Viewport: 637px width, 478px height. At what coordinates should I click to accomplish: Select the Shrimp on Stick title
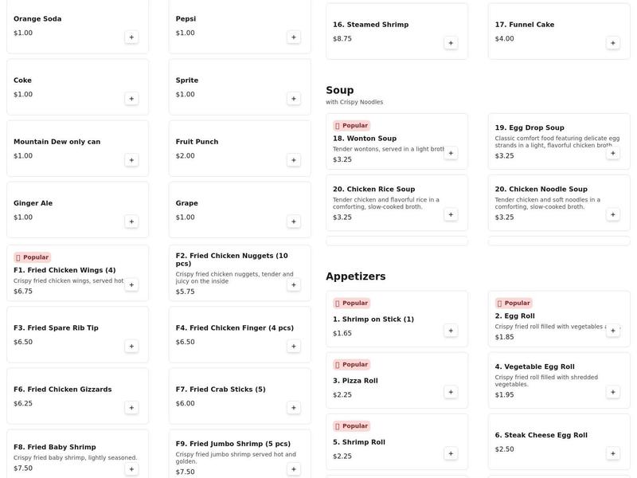373,319
